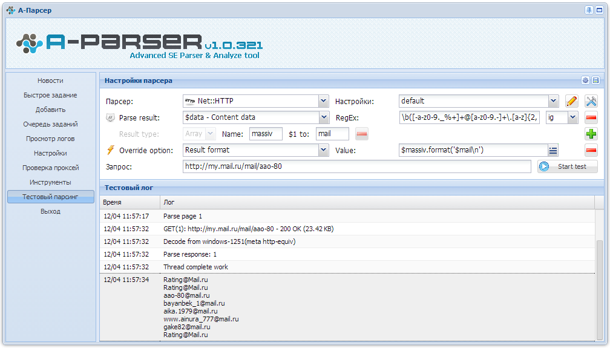Open the Override option Result format dropdown

point(323,150)
